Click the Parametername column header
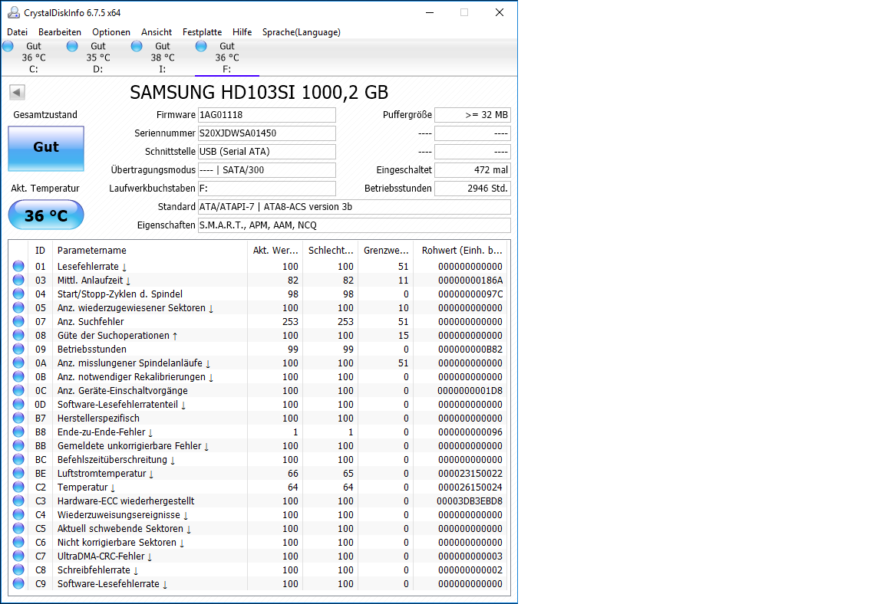884x604 pixels. (150, 251)
